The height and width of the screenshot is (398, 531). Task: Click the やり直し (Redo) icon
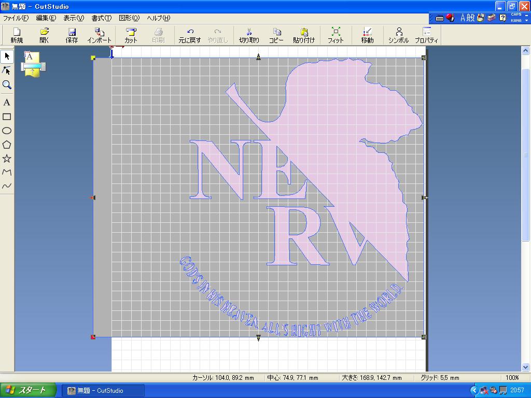click(218, 35)
